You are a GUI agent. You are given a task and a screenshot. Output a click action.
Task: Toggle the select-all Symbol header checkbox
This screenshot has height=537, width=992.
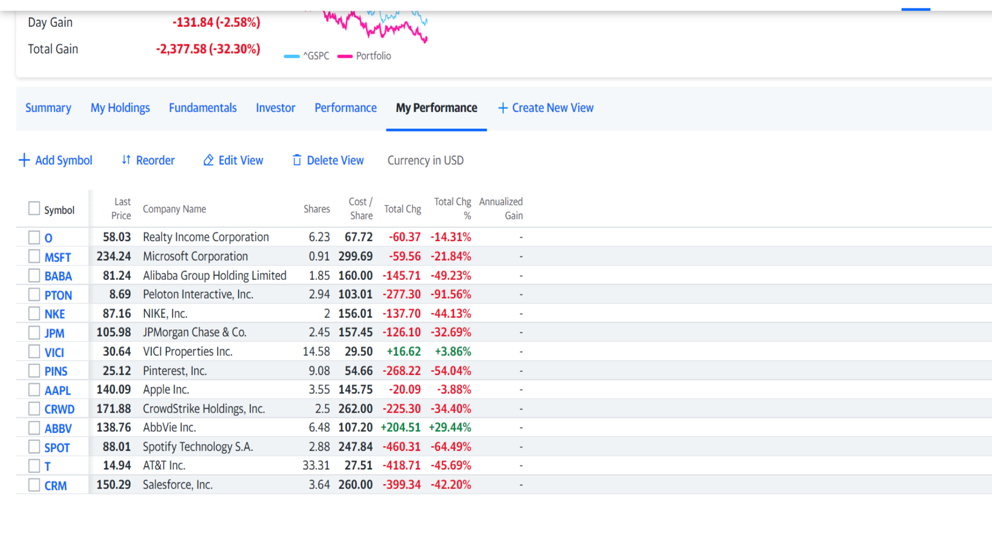point(34,209)
